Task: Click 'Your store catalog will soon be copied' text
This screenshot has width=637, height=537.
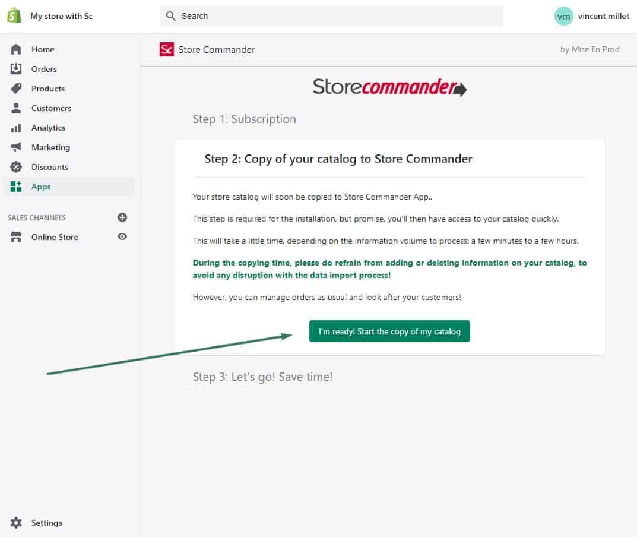Action: point(312,197)
